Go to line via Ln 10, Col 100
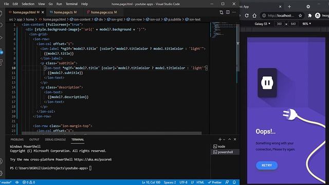The height and width of the screenshot is (185, 329). pyautogui.click(x=151, y=182)
